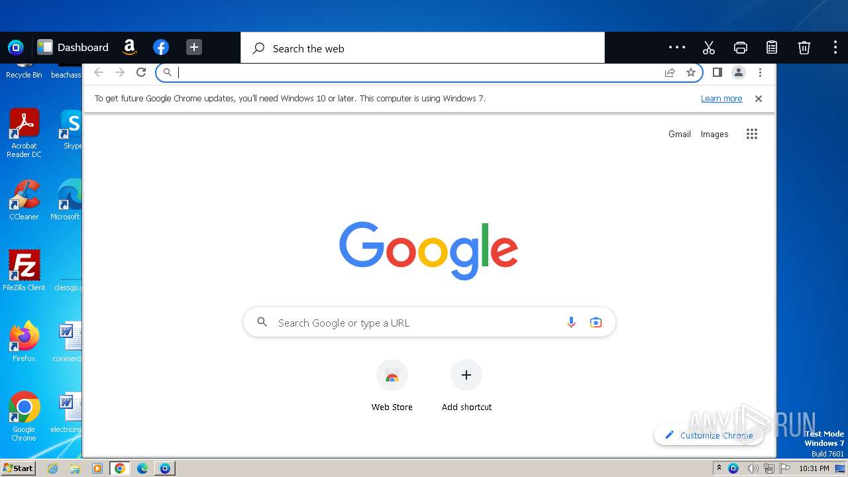Open CCleaner desktop icon
This screenshot has width=848, height=477.
24,199
